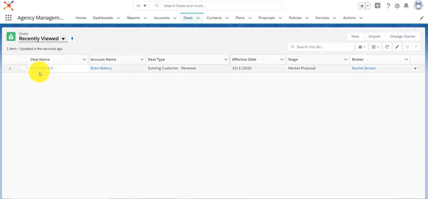Click the Import button
The height and width of the screenshot is (199, 428).
375,36
